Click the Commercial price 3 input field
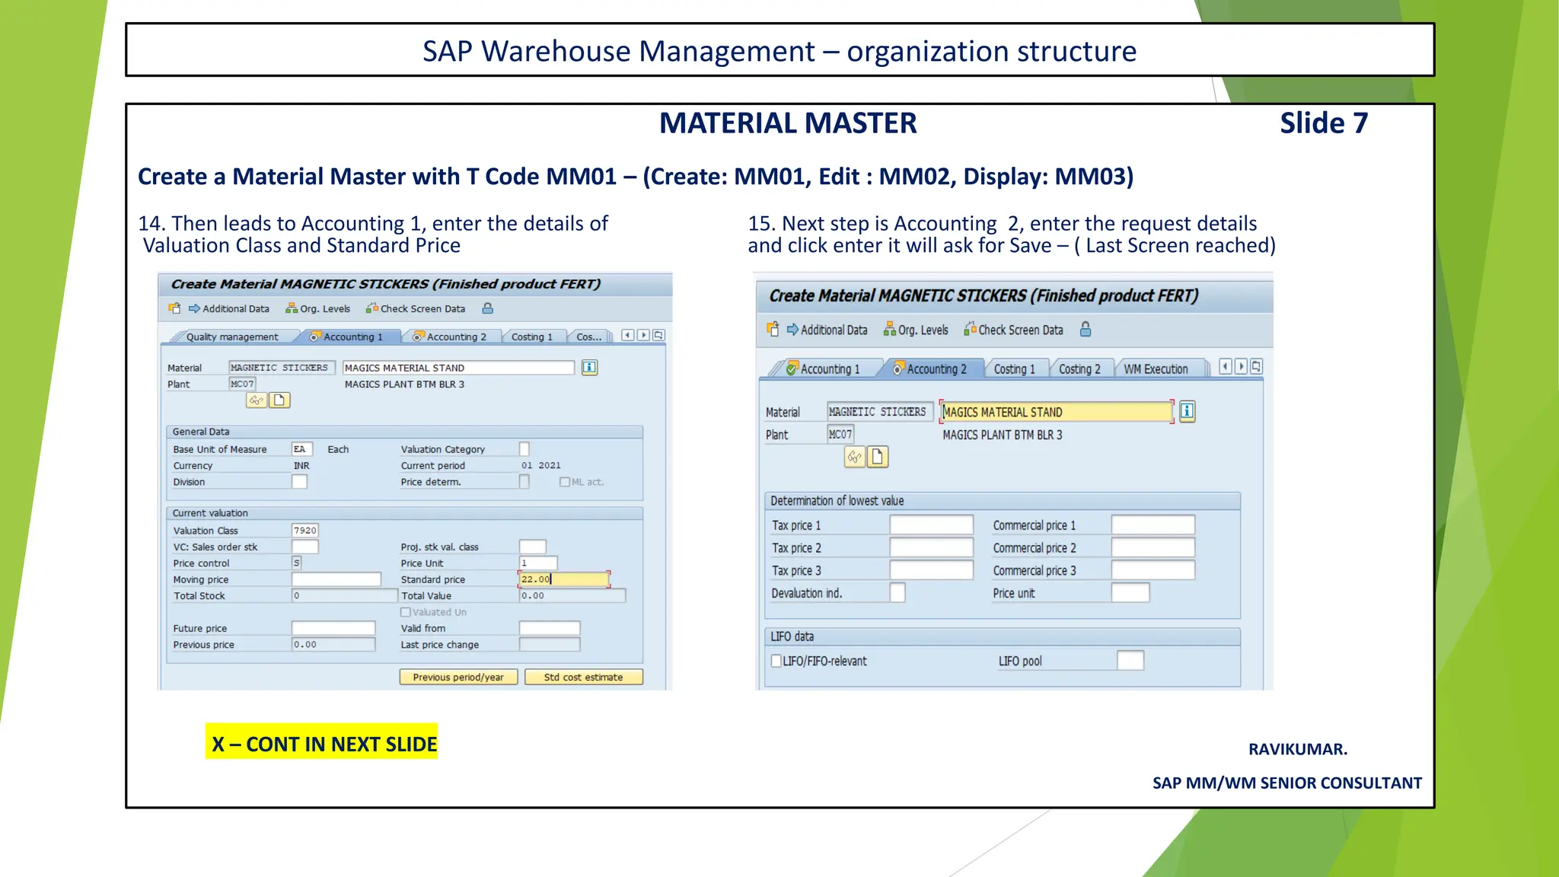This screenshot has height=877, width=1559. pyautogui.click(x=1153, y=570)
